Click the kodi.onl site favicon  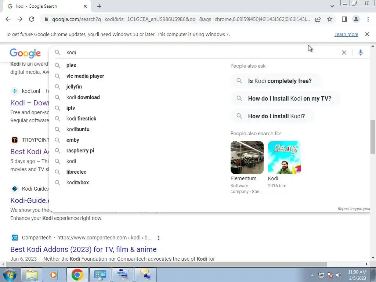[x=15, y=91]
